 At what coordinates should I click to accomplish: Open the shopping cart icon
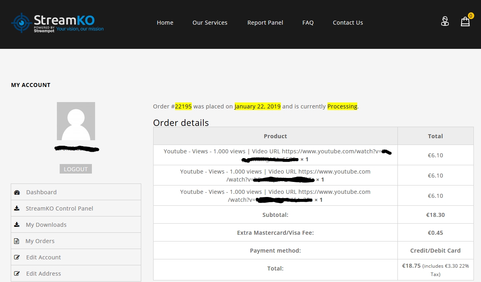(x=465, y=22)
